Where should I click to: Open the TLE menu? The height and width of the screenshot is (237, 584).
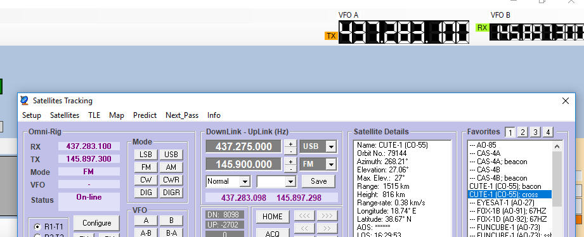[94, 115]
